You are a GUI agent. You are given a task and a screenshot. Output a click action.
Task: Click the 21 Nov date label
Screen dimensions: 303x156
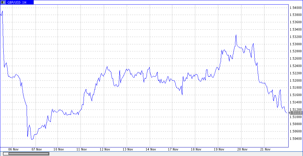click(x=265, y=150)
